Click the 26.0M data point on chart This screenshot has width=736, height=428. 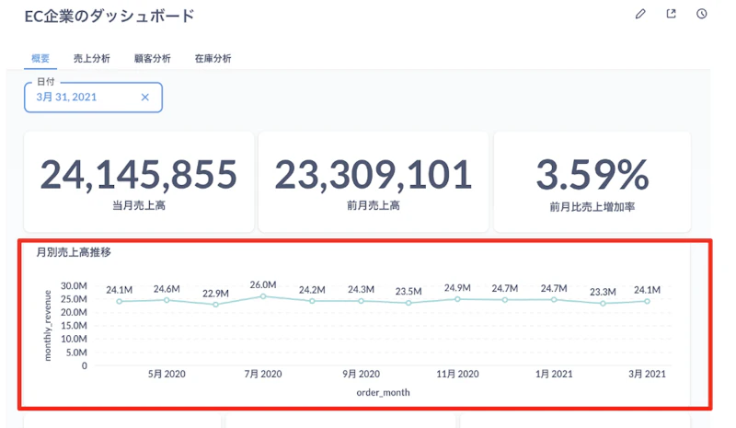(263, 296)
